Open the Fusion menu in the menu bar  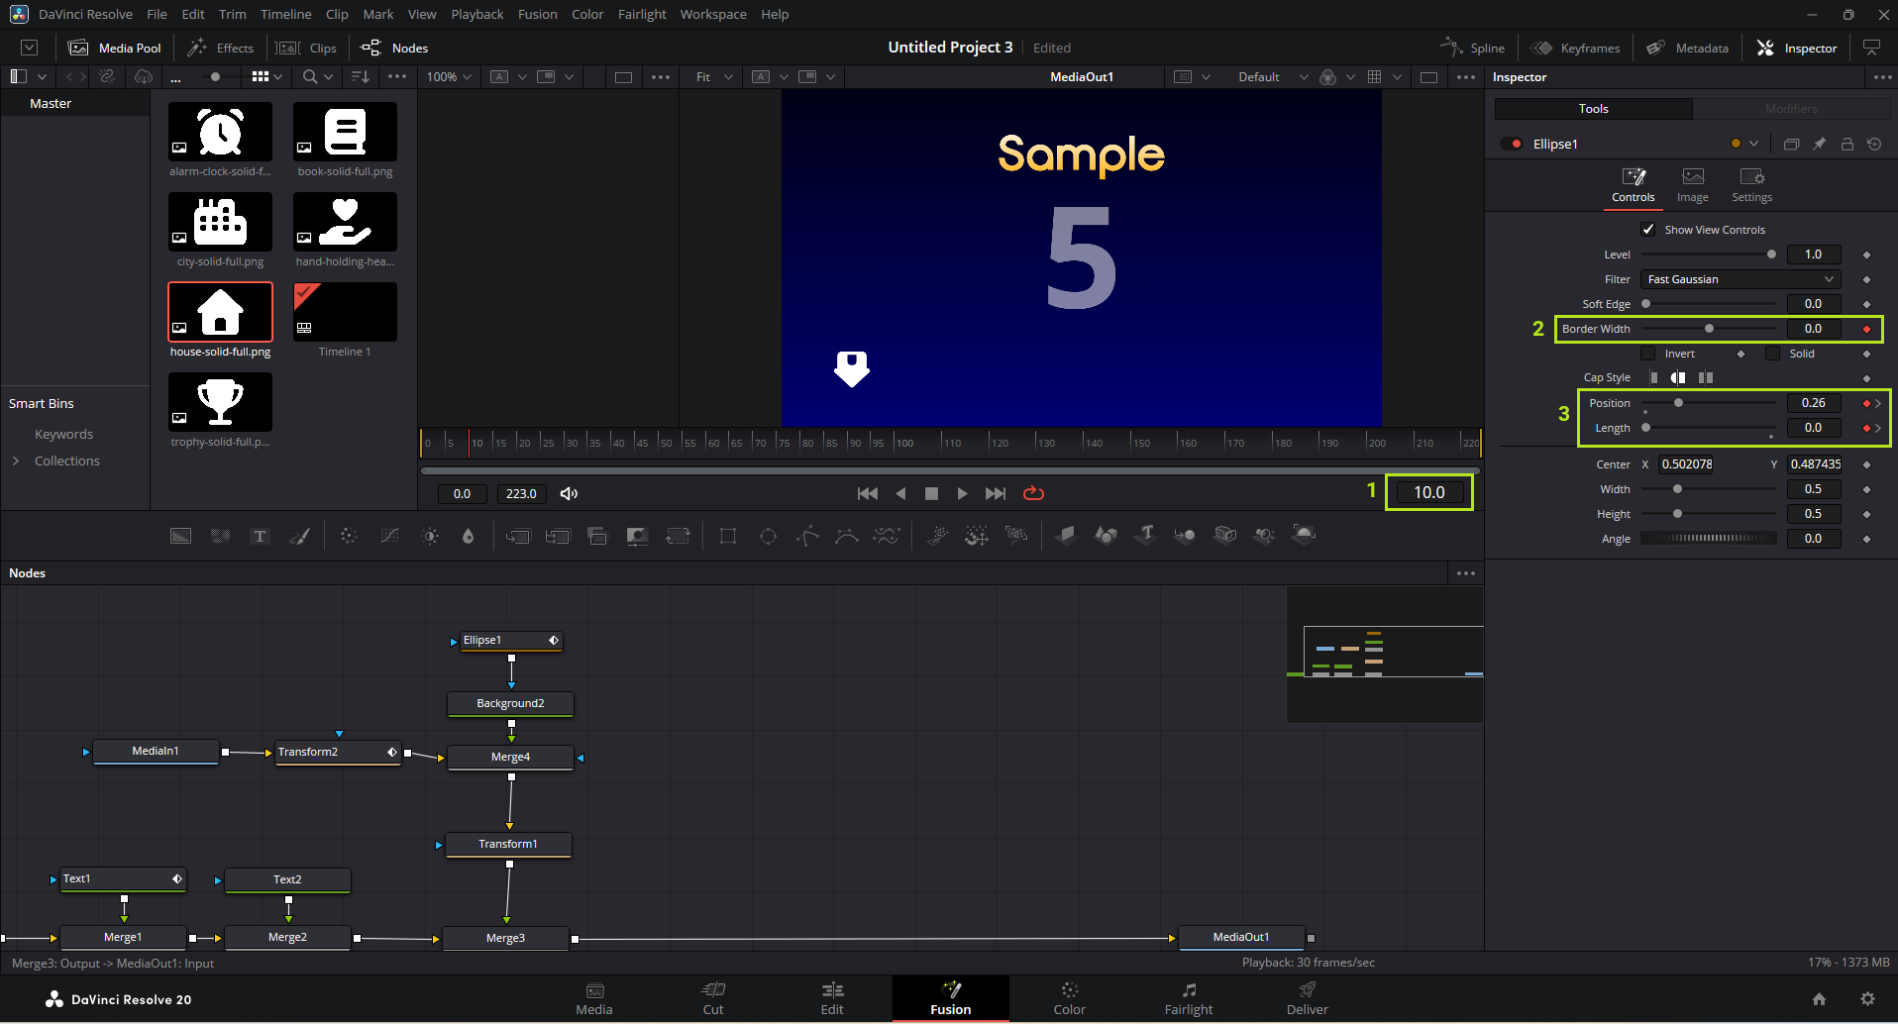coord(537,14)
